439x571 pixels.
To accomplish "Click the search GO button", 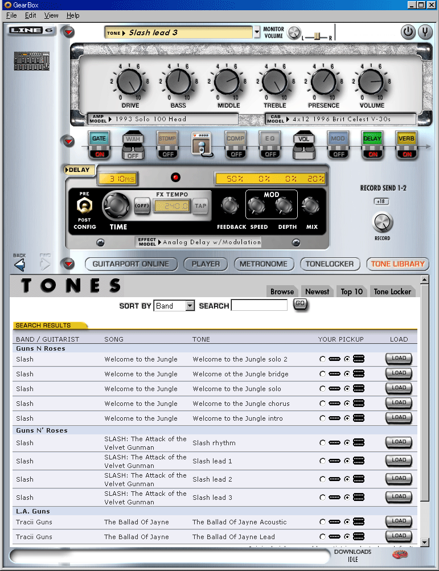I will (300, 303).
